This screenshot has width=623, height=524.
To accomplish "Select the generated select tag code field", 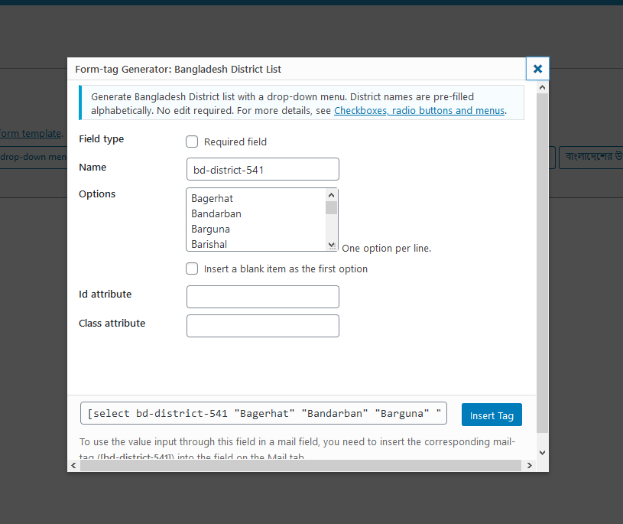I will click(x=264, y=414).
